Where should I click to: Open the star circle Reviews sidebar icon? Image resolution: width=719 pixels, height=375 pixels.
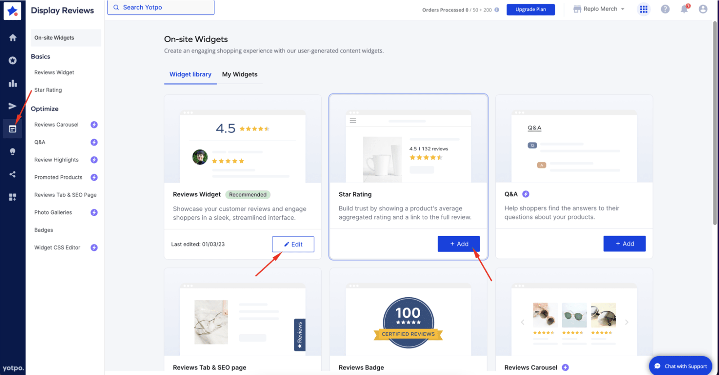[13, 60]
